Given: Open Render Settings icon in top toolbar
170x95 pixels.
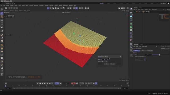Looking at the screenshot, I should pyautogui.click(x=124, y=8).
